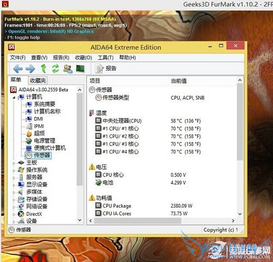Screen dimensions: 273x262
Task: Click the DirectX X icon
Action: (x=21, y=214)
